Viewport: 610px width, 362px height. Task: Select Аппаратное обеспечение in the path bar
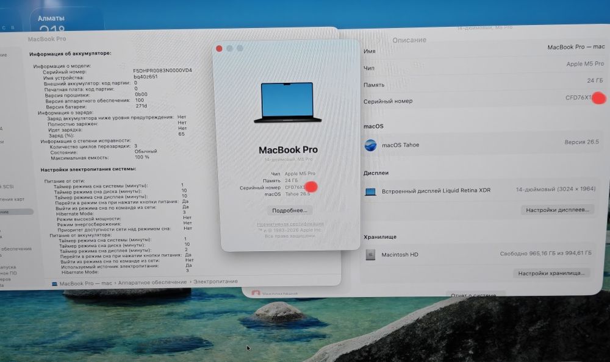coord(152,282)
